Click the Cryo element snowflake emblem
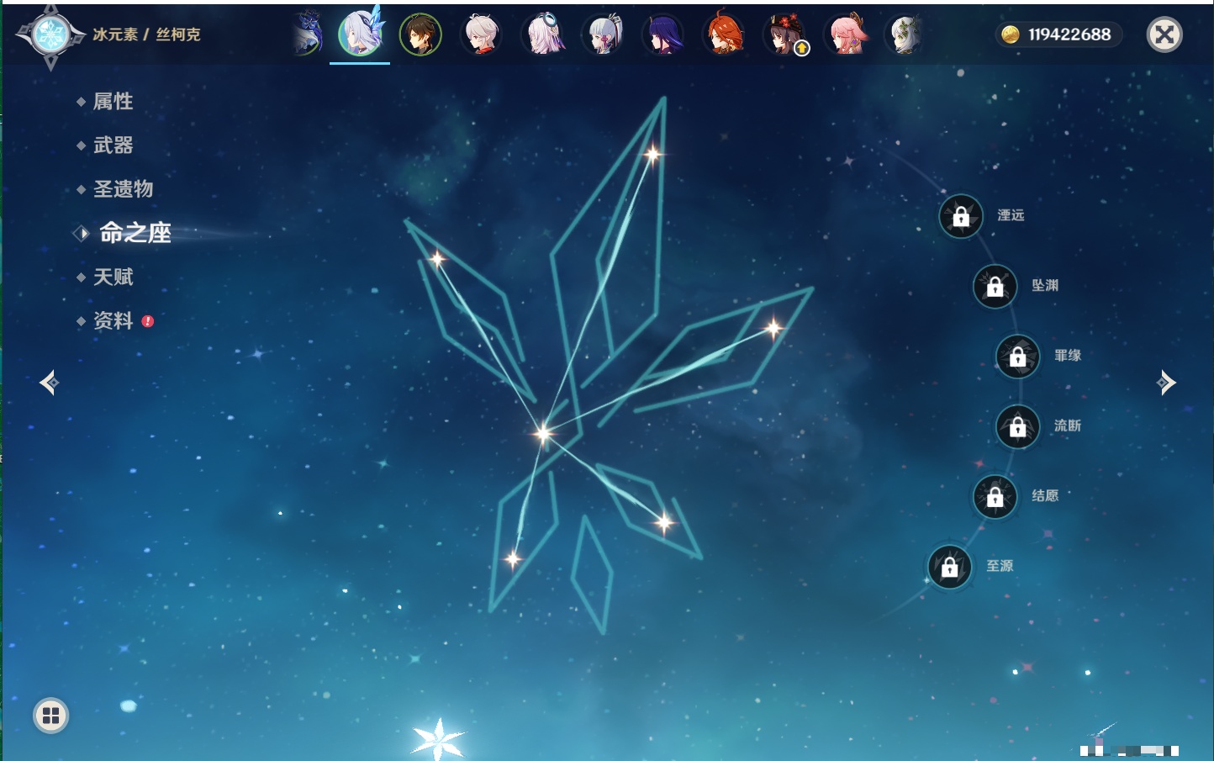The height and width of the screenshot is (761, 1214). [x=50, y=35]
